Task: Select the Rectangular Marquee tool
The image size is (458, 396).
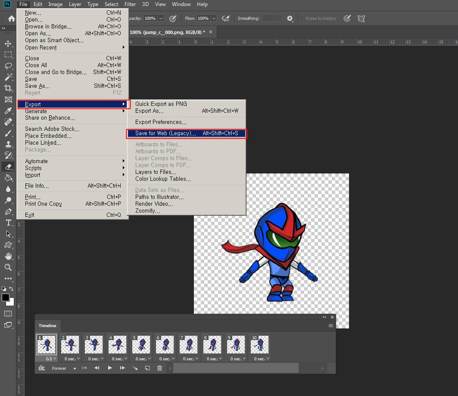Action: (x=8, y=55)
